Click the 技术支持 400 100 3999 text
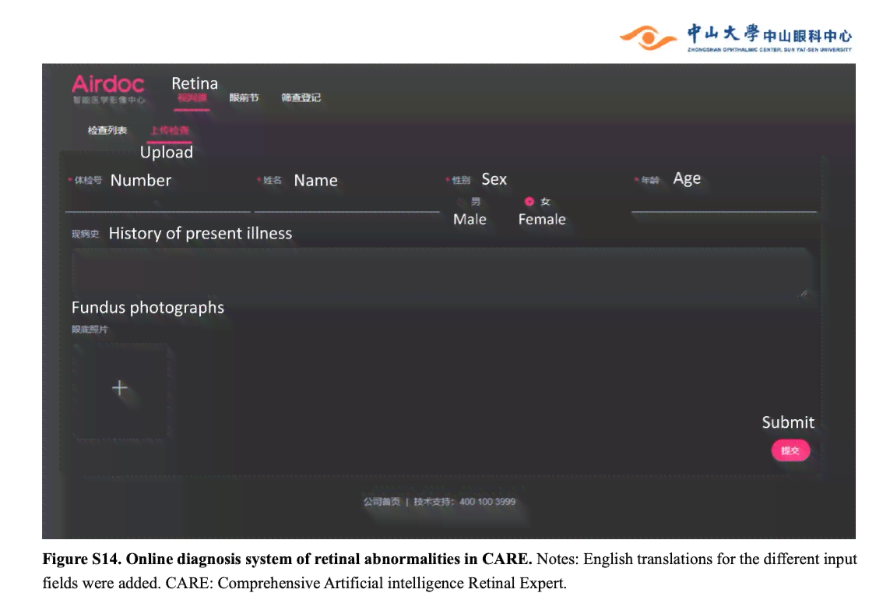The width and height of the screenshot is (883, 614). 465,501
